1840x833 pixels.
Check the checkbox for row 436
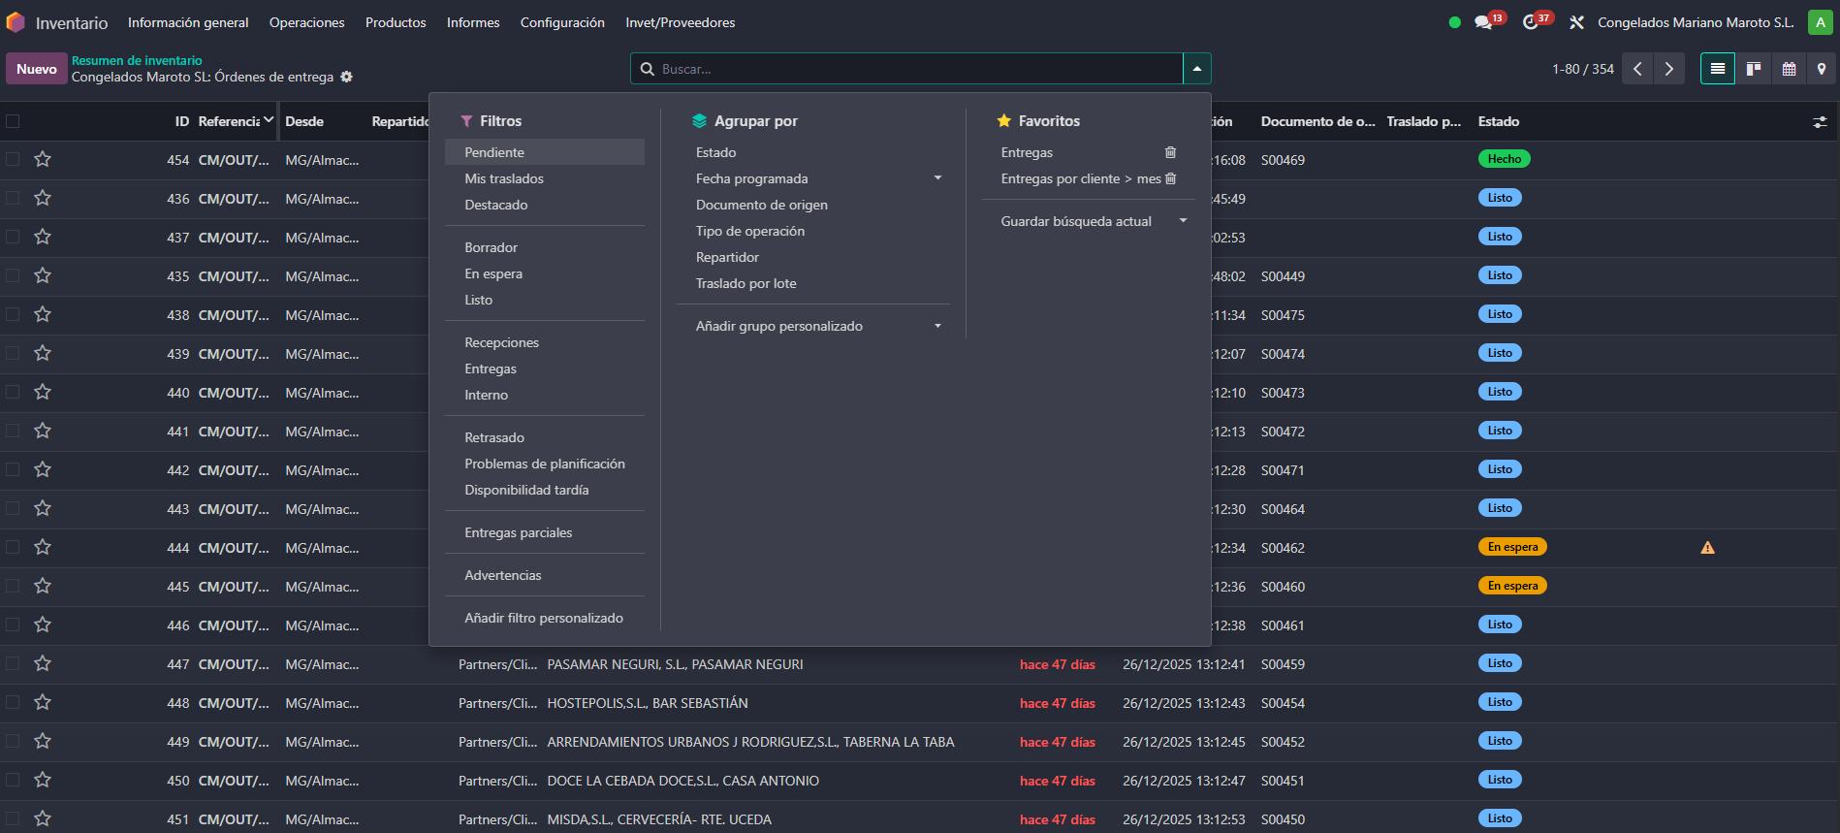[13, 198]
